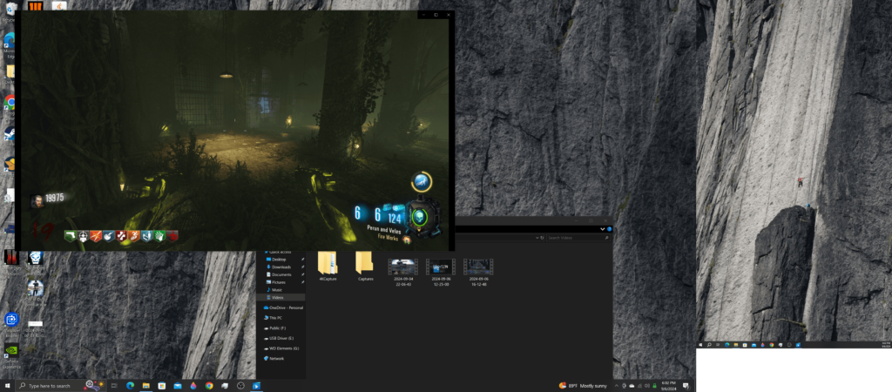Select the Captures folder
The width and height of the screenshot is (892, 392).
(365, 266)
